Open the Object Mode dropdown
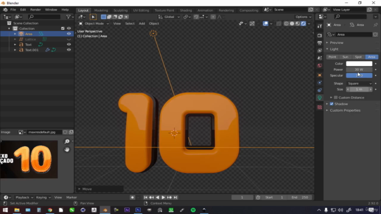Image resolution: width=381 pixels, height=214 pixels. pos(94,24)
